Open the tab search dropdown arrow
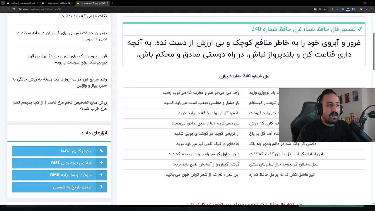Viewport: 375px width, 211px height. [x=3, y=3]
